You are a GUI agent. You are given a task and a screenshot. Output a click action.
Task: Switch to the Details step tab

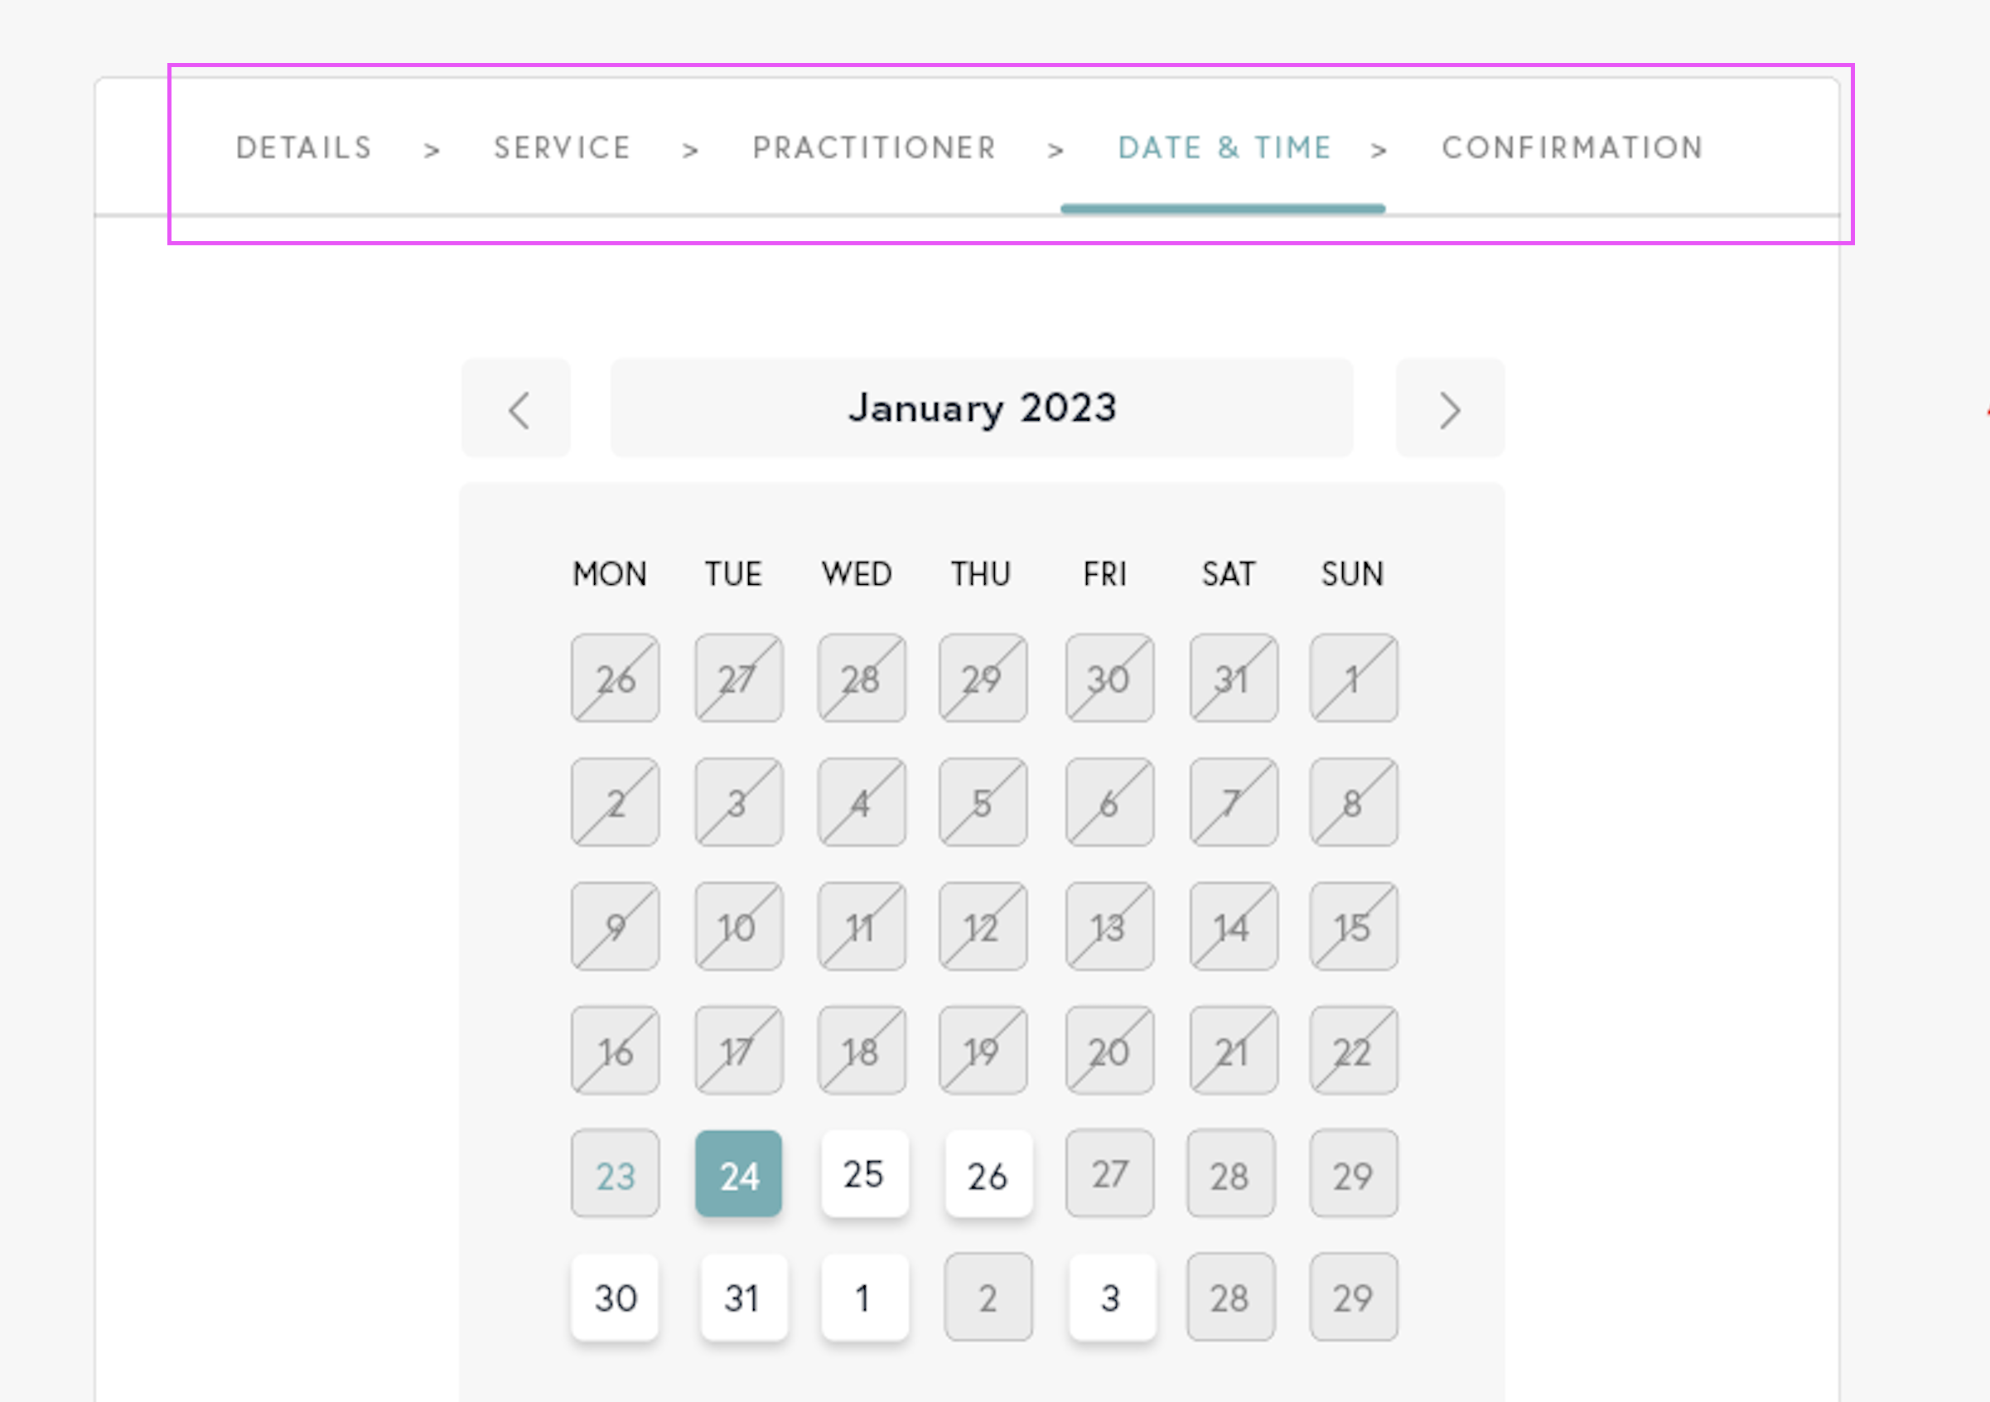(304, 148)
